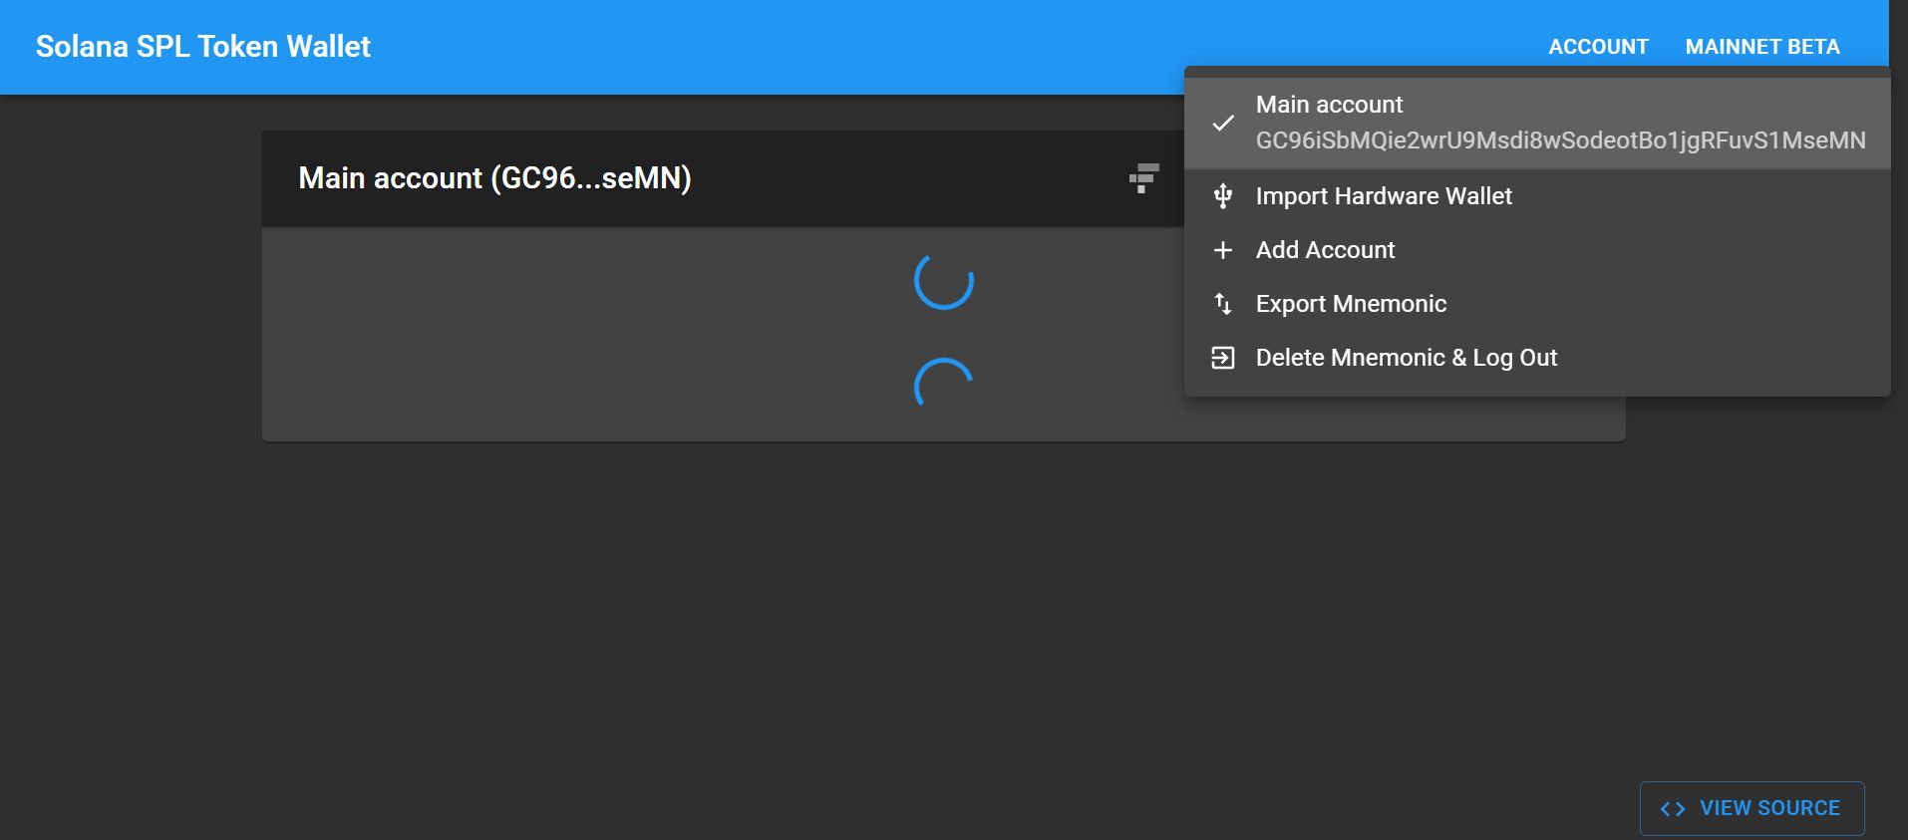Open the MAINNET BETA network selector
The width and height of the screenshot is (1908, 840).
[x=1762, y=47]
